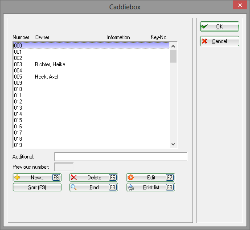Select box 003 owned by Richter, Heike
250x230 pixels.
click(x=91, y=64)
